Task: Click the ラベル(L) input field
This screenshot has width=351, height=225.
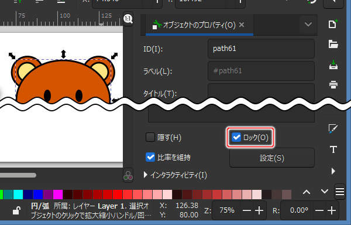Action: (x=261, y=71)
